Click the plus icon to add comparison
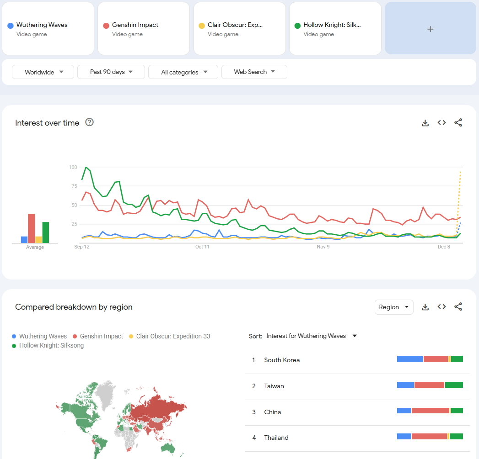The image size is (479, 459). [430, 29]
